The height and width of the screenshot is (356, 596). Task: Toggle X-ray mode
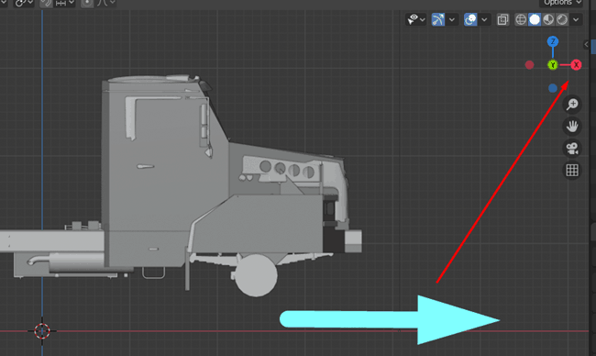click(502, 19)
